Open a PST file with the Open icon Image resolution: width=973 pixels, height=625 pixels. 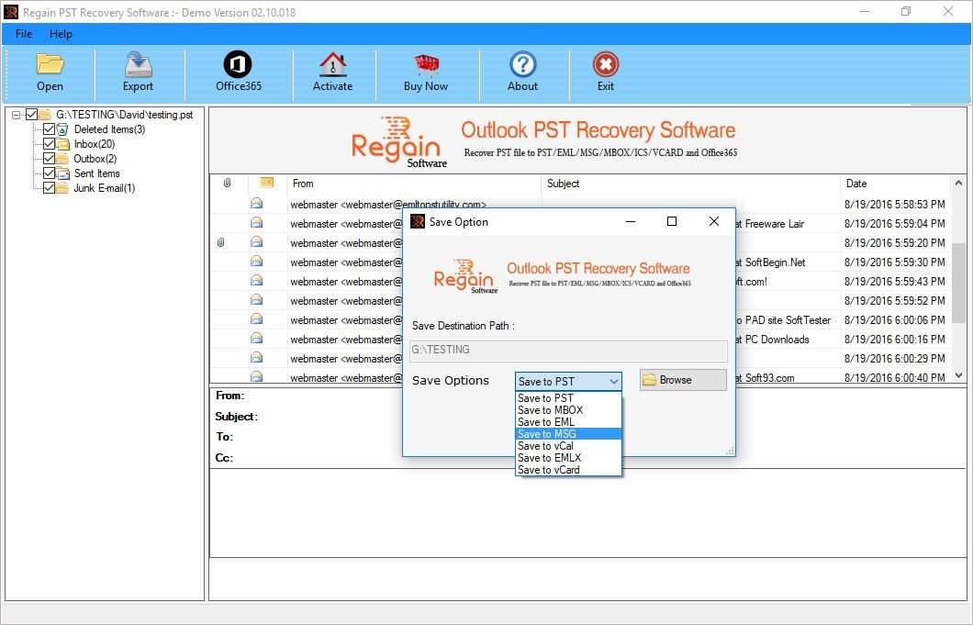(50, 64)
